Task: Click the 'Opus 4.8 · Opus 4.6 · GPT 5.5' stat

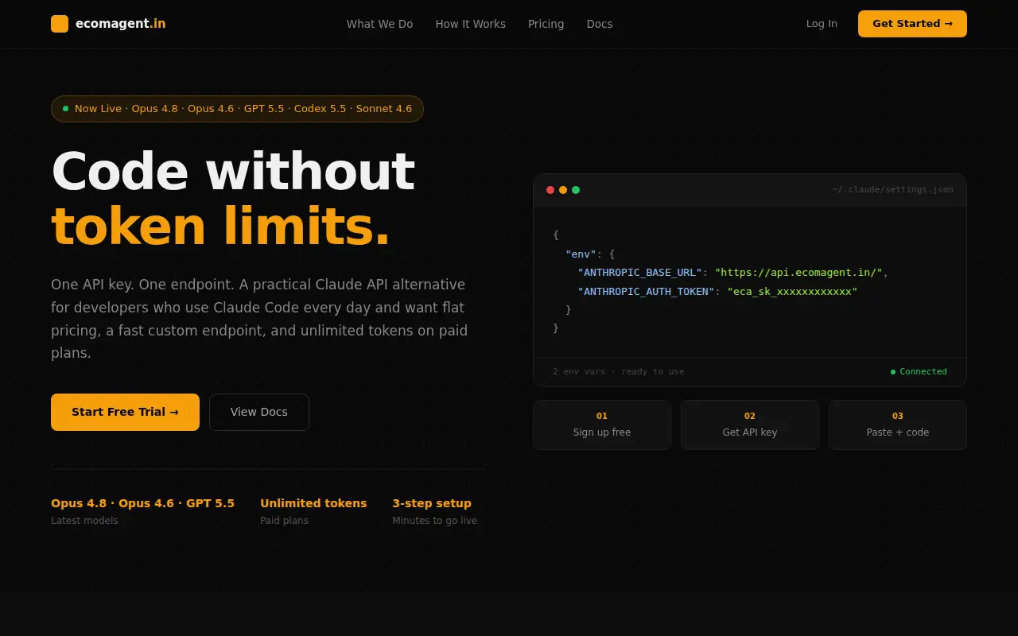Action: click(x=142, y=503)
